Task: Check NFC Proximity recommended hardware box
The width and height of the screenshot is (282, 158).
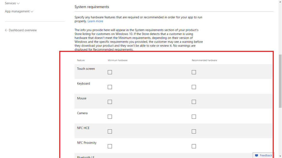Action: pyautogui.click(x=194, y=146)
